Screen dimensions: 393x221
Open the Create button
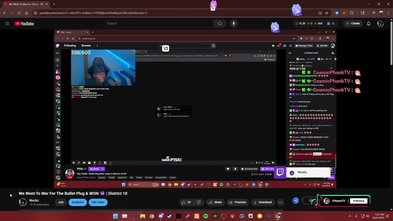click(352, 24)
